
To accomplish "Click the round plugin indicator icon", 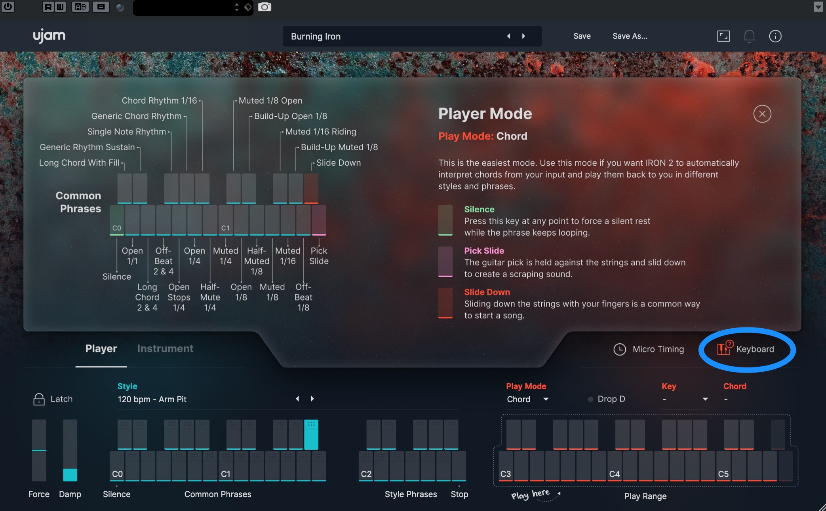I will pyautogui.click(x=120, y=7).
